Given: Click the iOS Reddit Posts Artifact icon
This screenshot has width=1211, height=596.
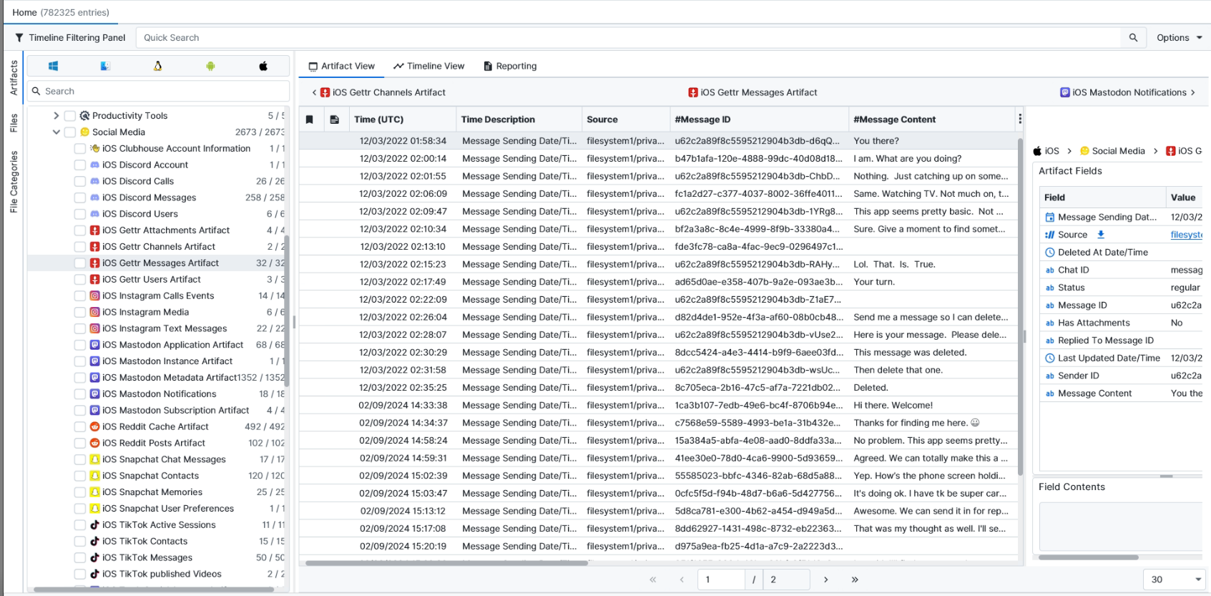Looking at the screenshot, I should pos(94,443).
